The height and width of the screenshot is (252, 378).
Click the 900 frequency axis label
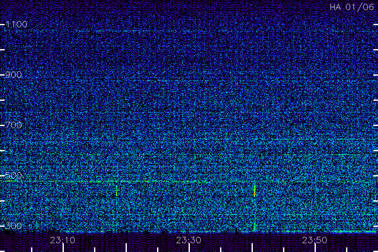[x=13, y=75]
